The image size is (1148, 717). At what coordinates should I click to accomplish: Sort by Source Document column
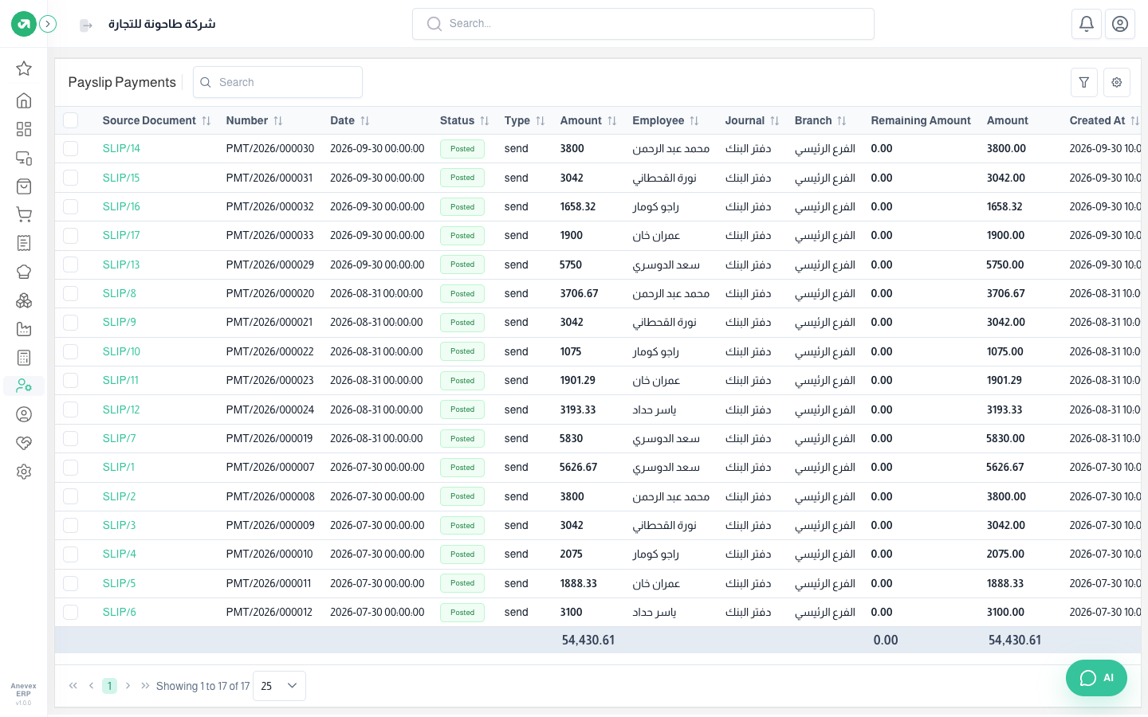[156, 120]
